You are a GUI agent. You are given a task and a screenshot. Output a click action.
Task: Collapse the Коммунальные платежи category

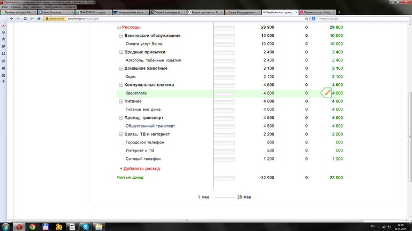(x=121, y=85)
